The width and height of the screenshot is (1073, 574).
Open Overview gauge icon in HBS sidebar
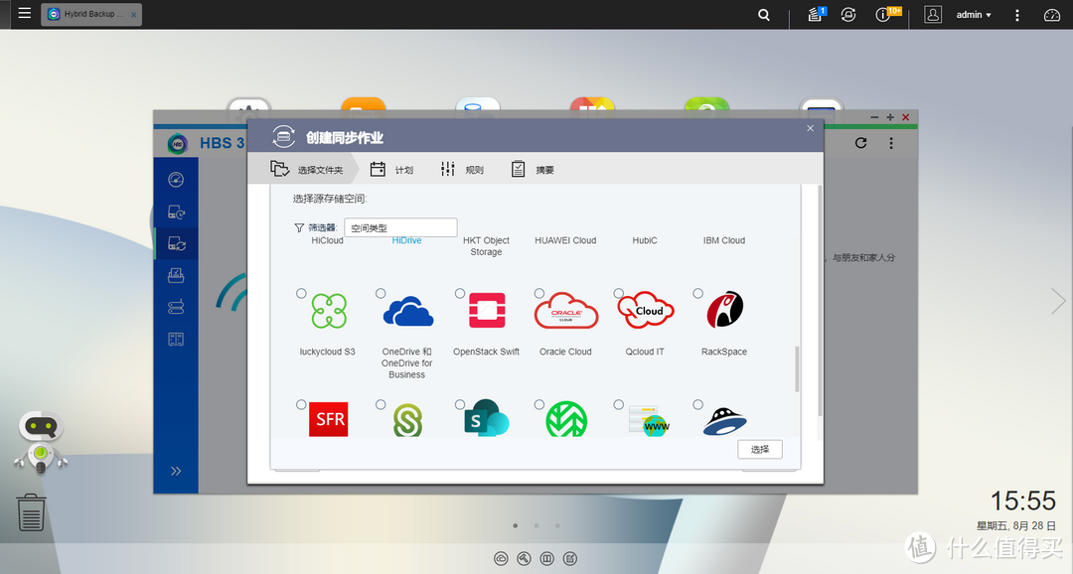point(176,179)
